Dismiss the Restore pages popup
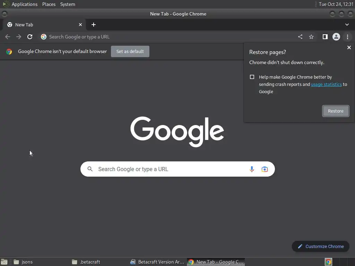The width and height of the screenshot is (355, 266). [x=349, y=47]
